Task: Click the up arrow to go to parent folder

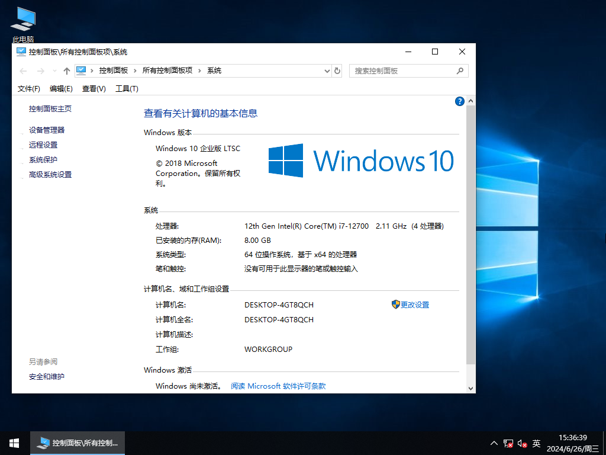Action: [66, 71]
